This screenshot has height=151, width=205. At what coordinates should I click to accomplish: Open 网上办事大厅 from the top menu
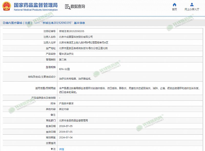(192, 9)
